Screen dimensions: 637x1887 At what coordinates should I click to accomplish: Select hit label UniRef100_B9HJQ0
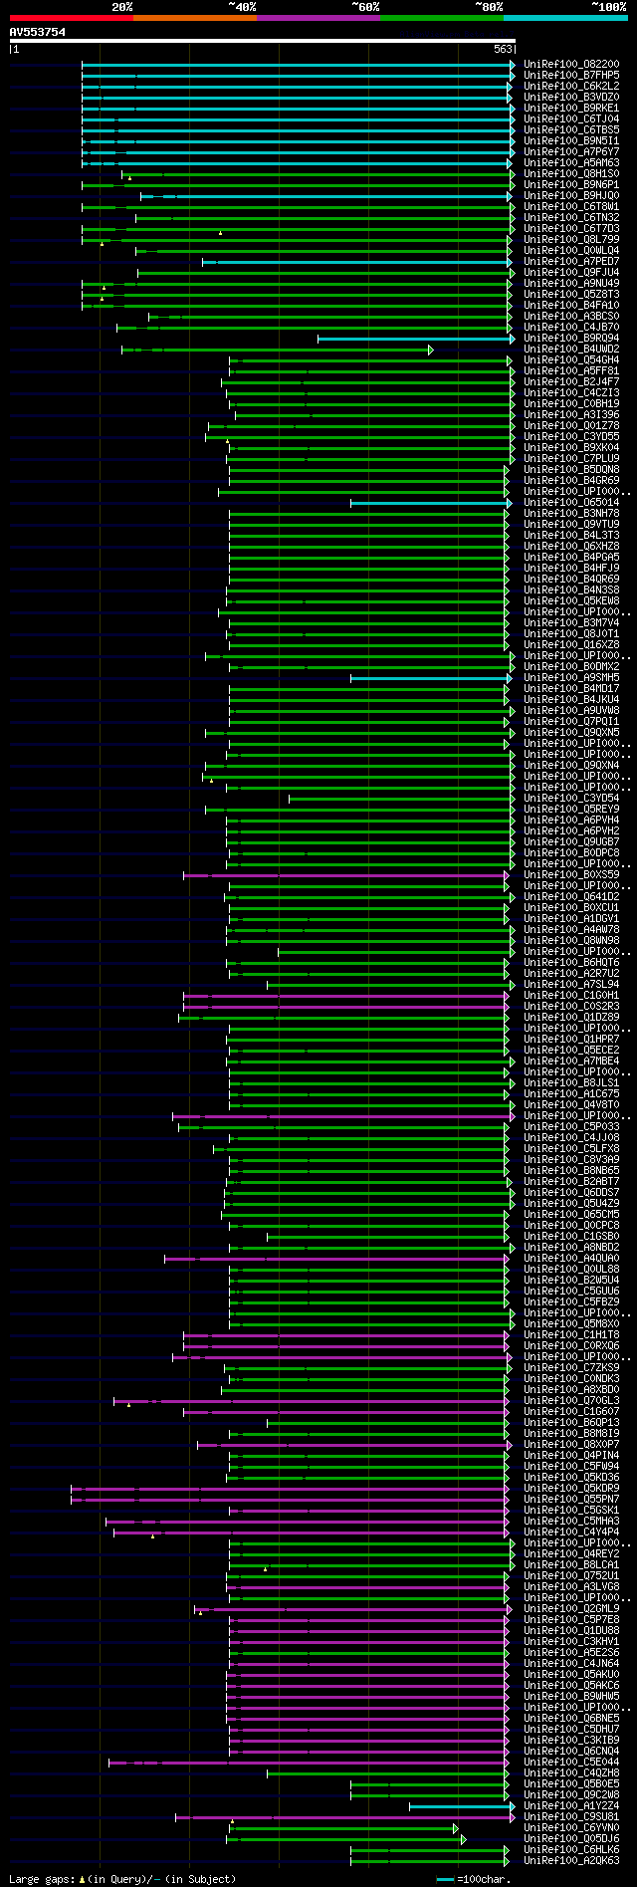click(572, 196)
